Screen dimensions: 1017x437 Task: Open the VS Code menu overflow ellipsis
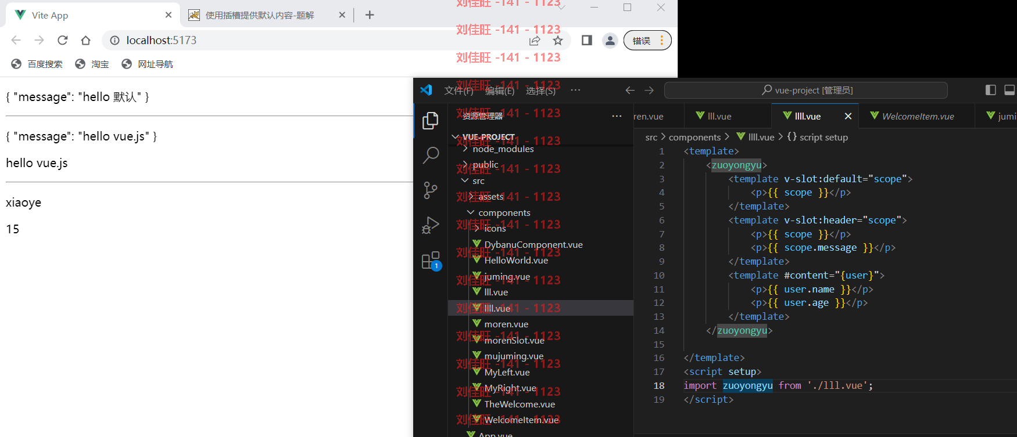click(x=575, y=90)
